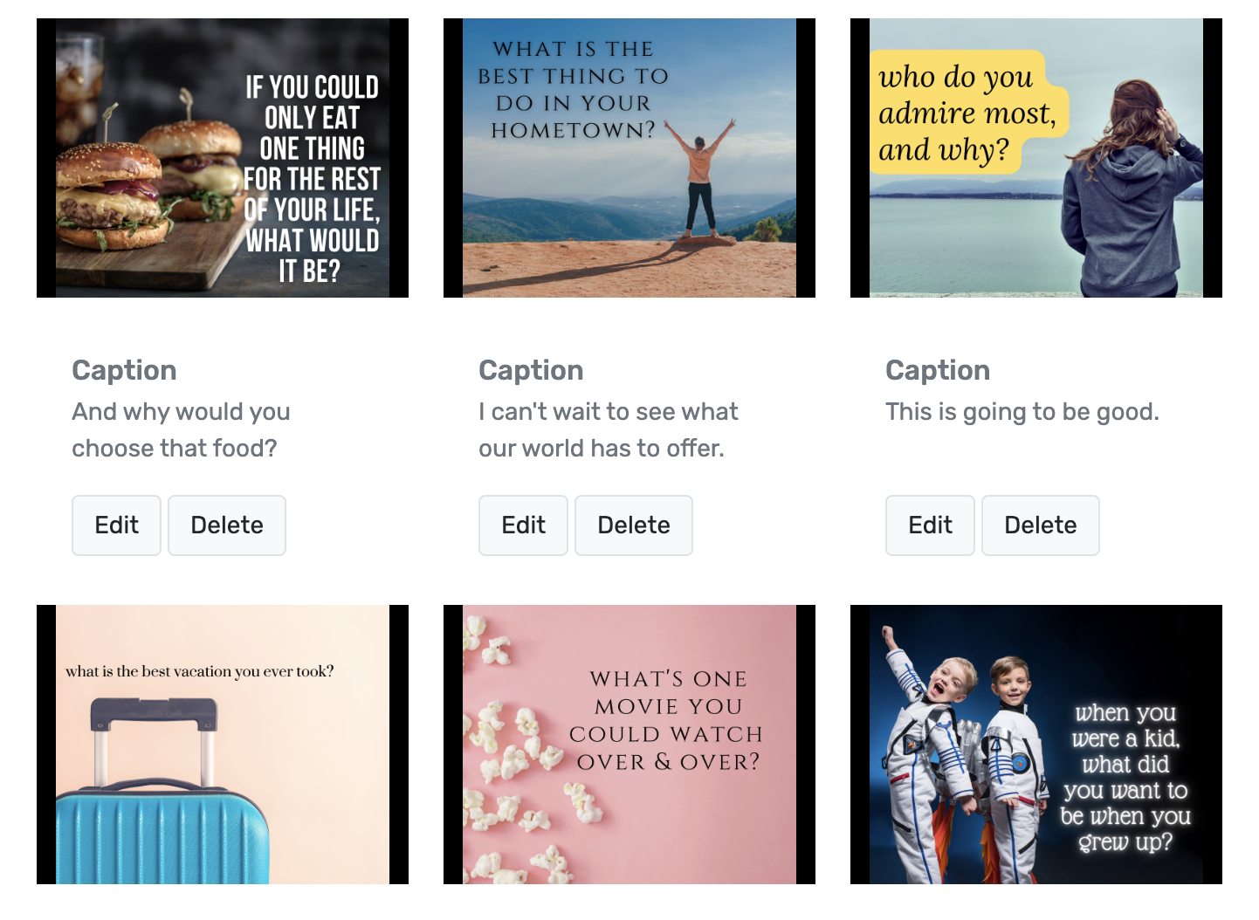Screen dimensions: 1259x920
Task: Open the burger food question image
Action: 223,158
